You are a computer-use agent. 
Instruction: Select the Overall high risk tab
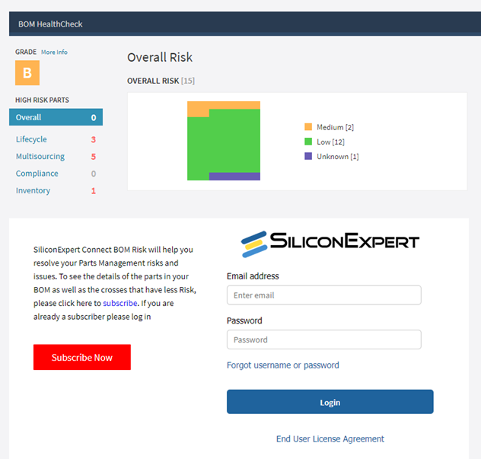click(x=56, y=117)
